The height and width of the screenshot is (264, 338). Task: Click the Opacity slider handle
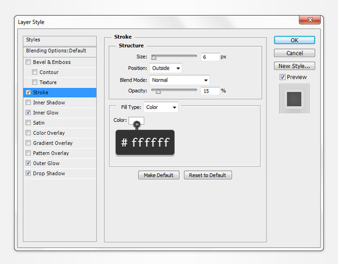coord(158,92)
